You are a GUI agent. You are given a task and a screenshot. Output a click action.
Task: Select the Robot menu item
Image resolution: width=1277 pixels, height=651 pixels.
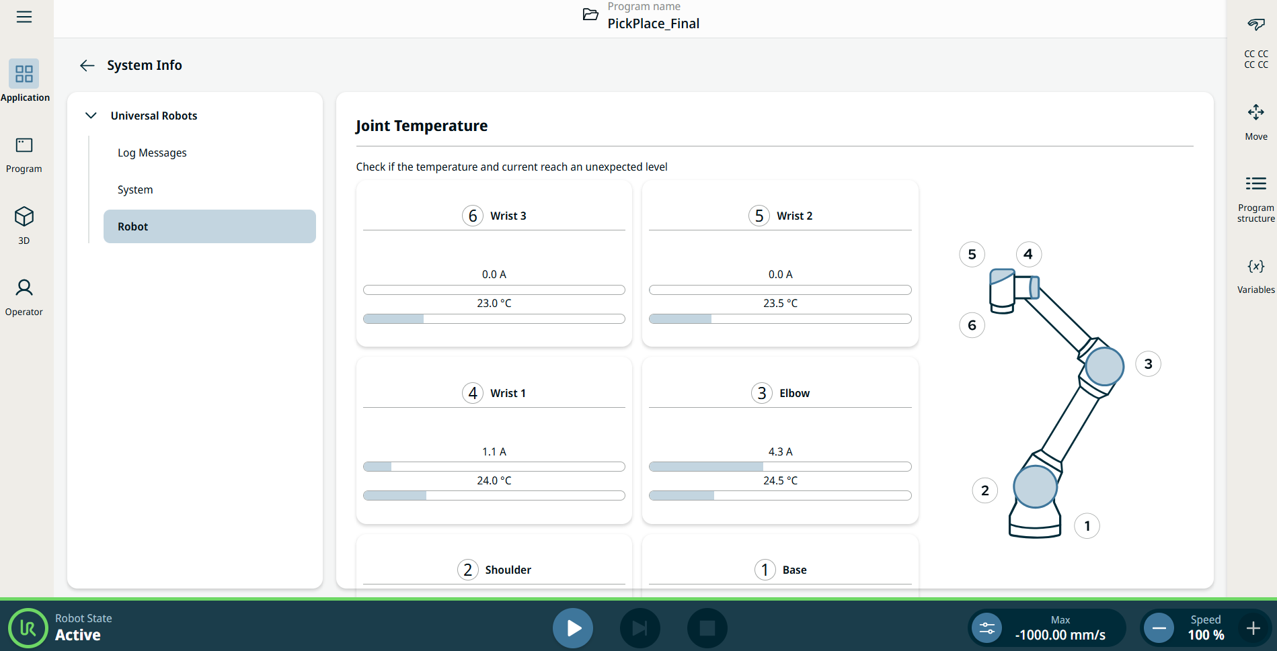(x=209, y=226)
